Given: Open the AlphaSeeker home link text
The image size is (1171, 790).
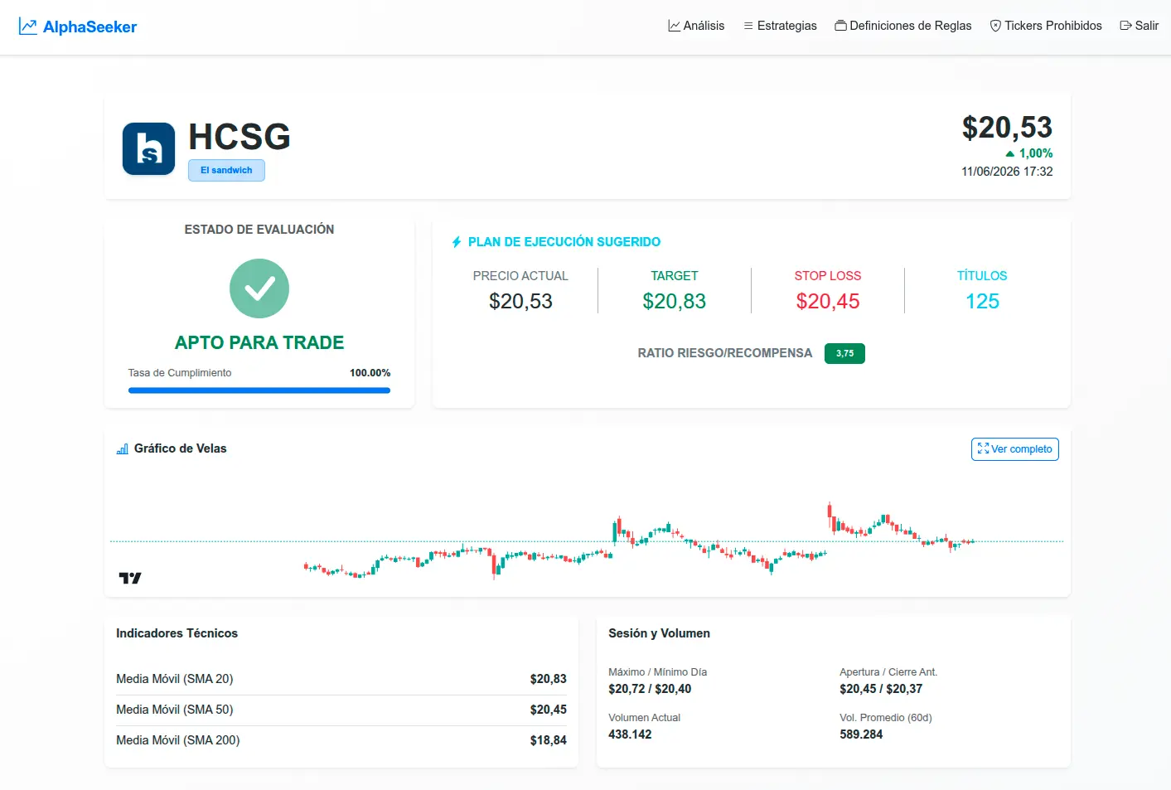Looking at the screenshot, I should coord(90,27).
